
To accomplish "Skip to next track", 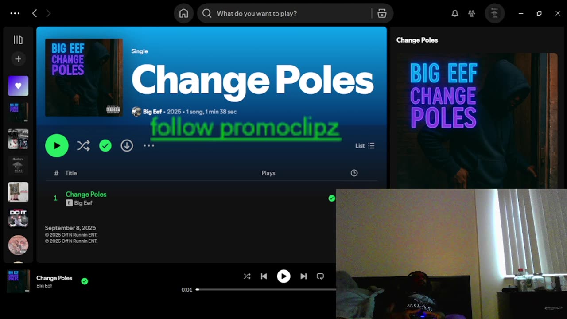I will 303,276.
